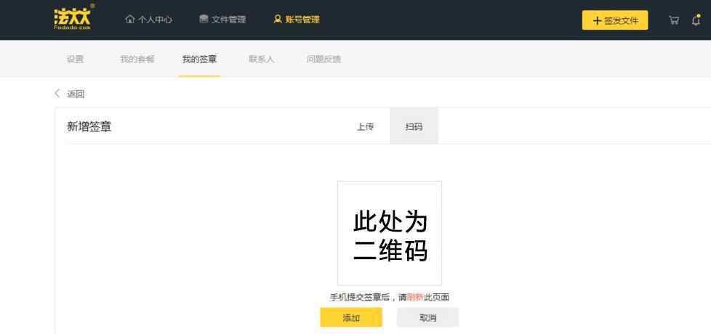Open 个人中心 home menu
This screenshot has height=334, width=711.
click(x=149, y=20)
